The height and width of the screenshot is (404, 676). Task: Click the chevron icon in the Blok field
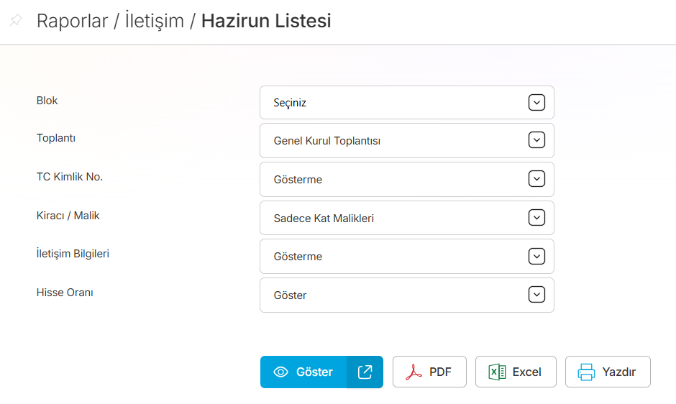click(536, 102)
